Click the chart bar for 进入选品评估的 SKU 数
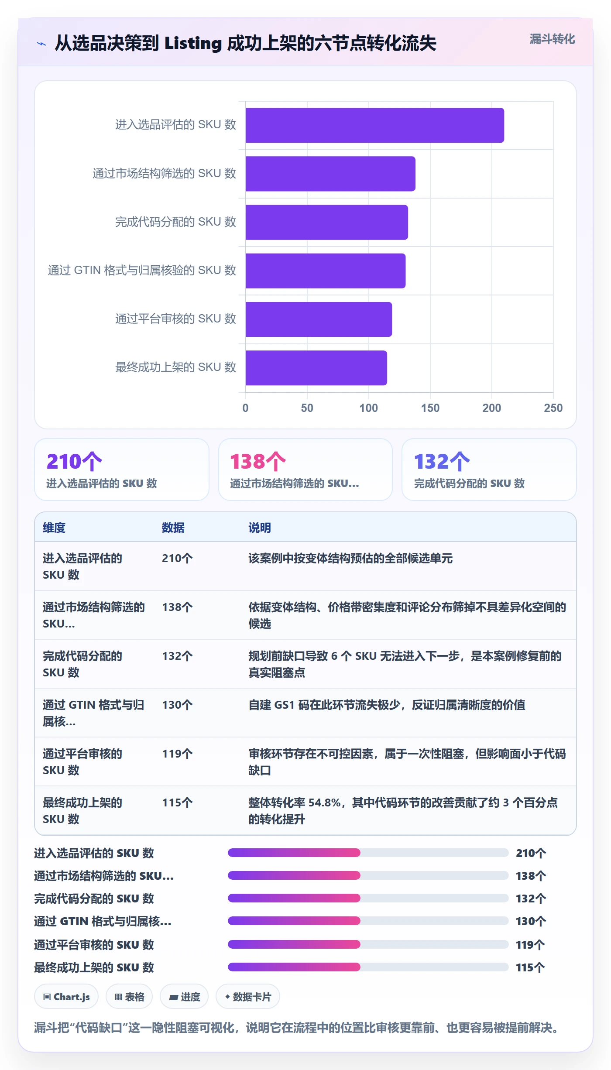611x1070 pixels. click(375, 125)
